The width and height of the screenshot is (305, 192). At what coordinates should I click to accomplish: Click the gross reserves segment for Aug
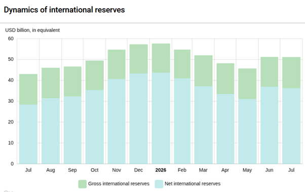pyautogui.click(x=51, y=83)
